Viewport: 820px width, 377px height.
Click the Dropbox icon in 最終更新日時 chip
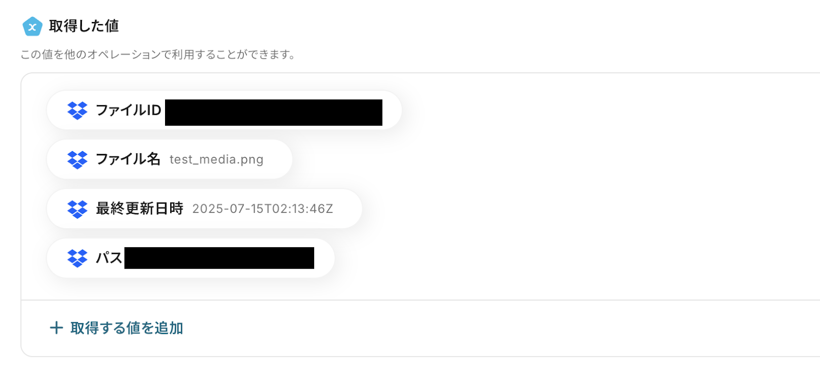[77, 209]
